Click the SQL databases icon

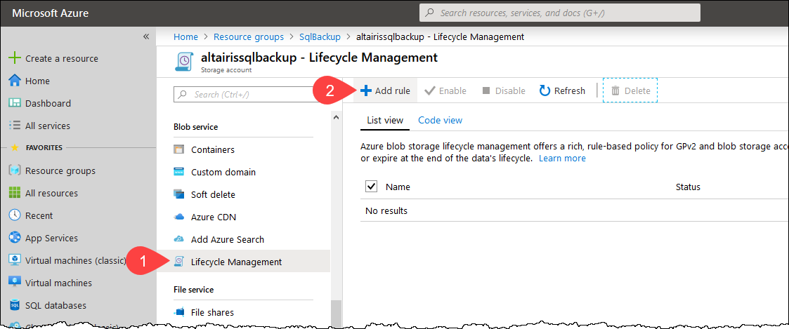(x=15, y=305)
